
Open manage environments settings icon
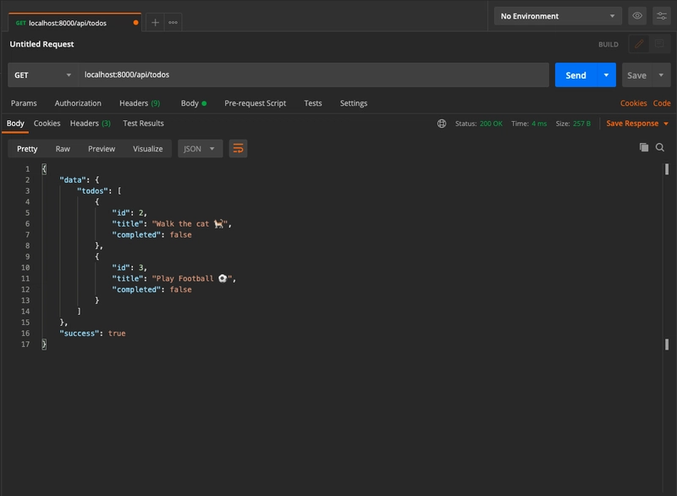pos(662,16)
